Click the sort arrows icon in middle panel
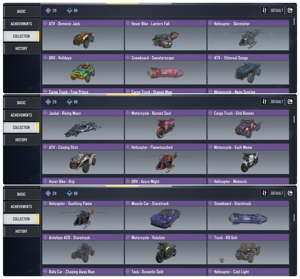Image resolution: width=300 pixels, height=279 pixels. click(x=264, y=102)
